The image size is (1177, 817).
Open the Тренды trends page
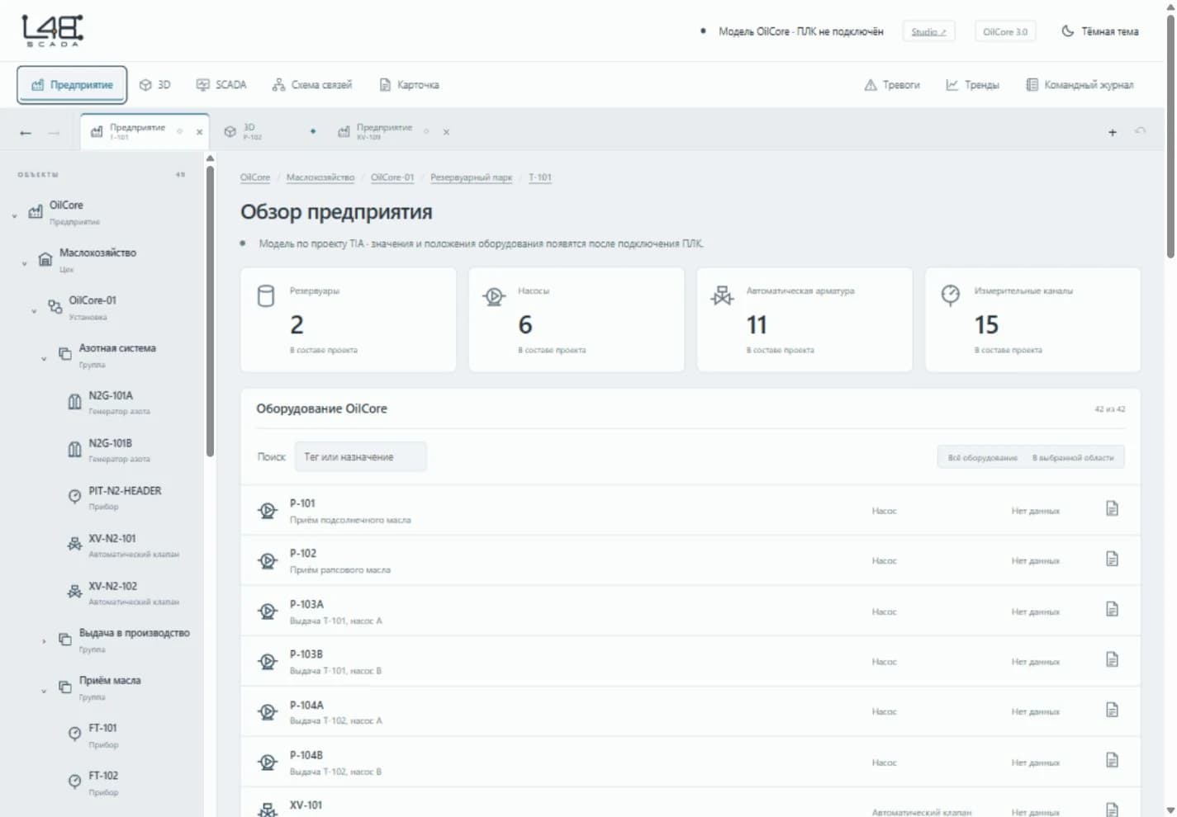(973, 85)
